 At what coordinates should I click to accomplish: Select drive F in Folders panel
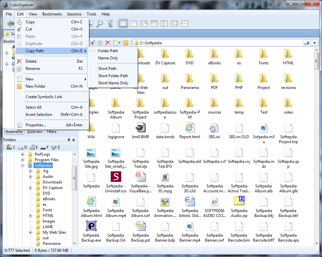click(45, 147)
